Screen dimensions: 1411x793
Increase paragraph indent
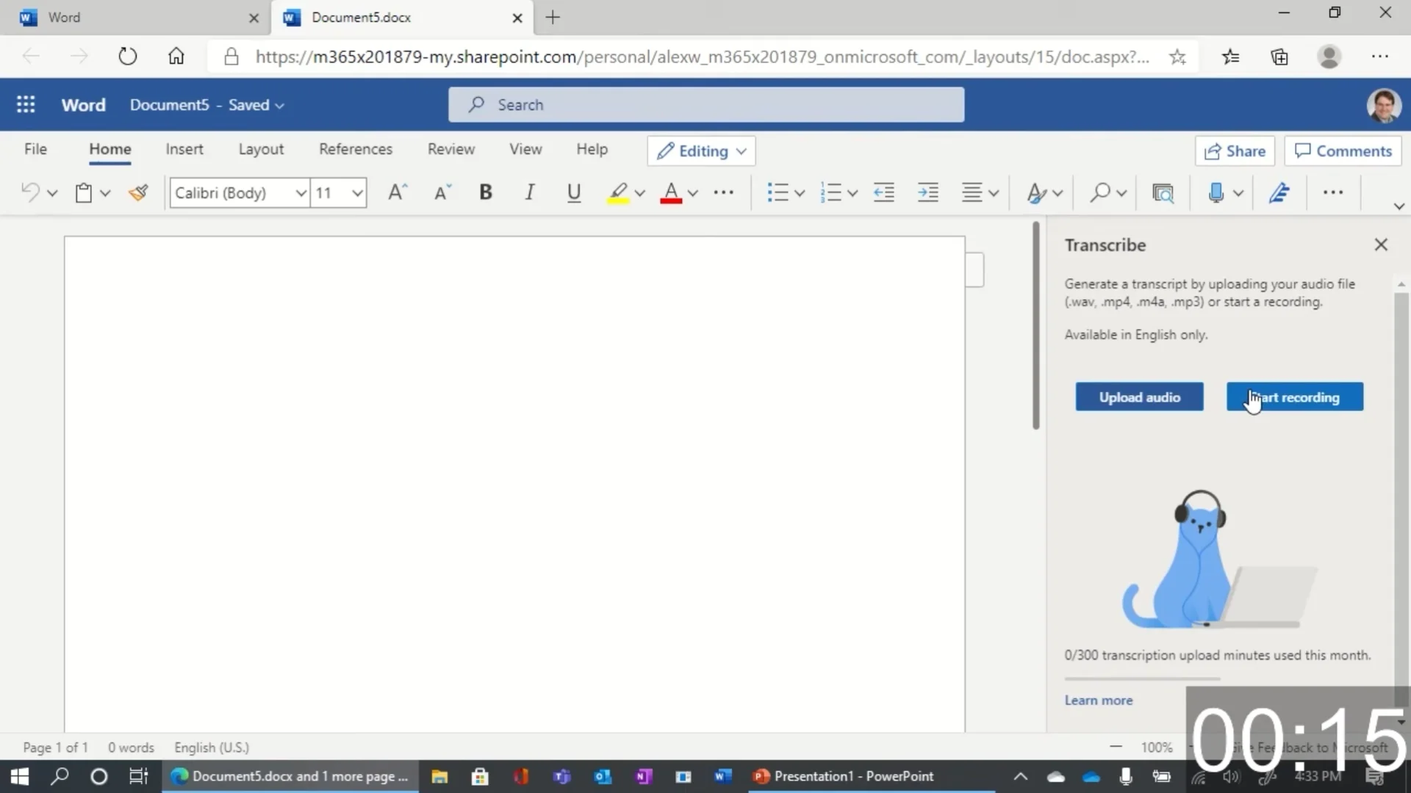coord(928,192)
